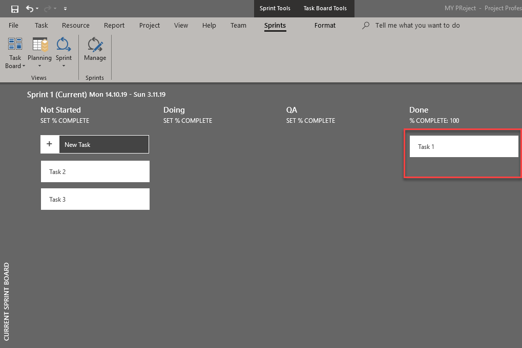Click the plus icon beside New Task
Image resolution: width=522 pixels, height=348 pixels.
click(x=50, y=144)
